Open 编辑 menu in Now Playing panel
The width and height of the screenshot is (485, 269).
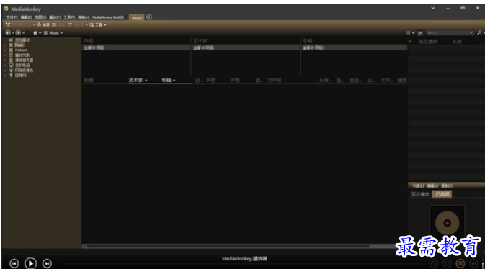point(432,186)
